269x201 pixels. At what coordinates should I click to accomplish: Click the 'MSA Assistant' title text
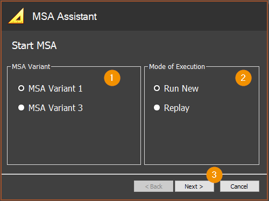coord(65,16)
